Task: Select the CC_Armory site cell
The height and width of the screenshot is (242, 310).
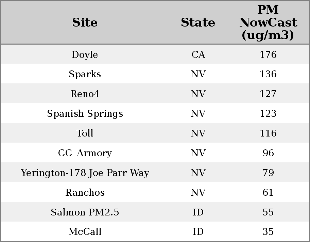Action: pyautogui.click(x=85, y=153)
